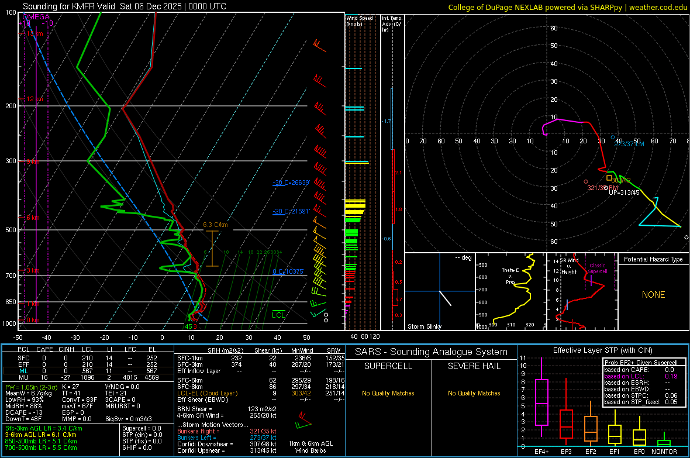Click the 500 mb pressure axis label
The image size is (690, 458).
[11, 230]
